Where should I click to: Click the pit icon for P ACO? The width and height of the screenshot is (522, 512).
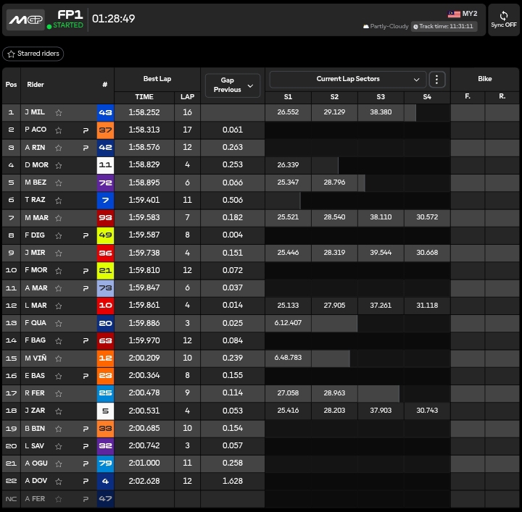click(86, 130)
